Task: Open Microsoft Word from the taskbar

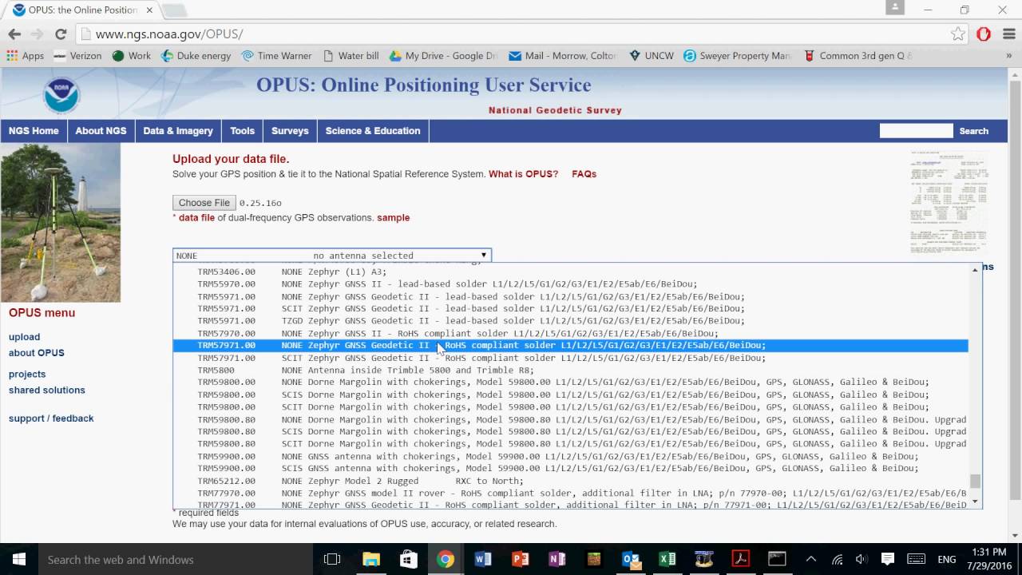Action: pyautogui.click(x=482, y=559)
